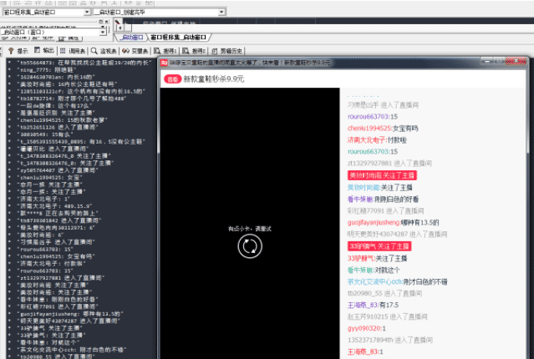
Task: Open the 提示 tab with lightbulb icon
Action: point(18,51)
